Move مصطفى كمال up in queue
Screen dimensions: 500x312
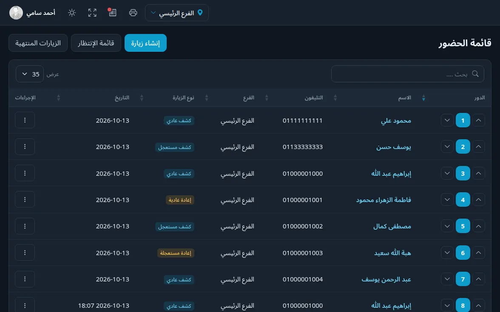[478, 226]
